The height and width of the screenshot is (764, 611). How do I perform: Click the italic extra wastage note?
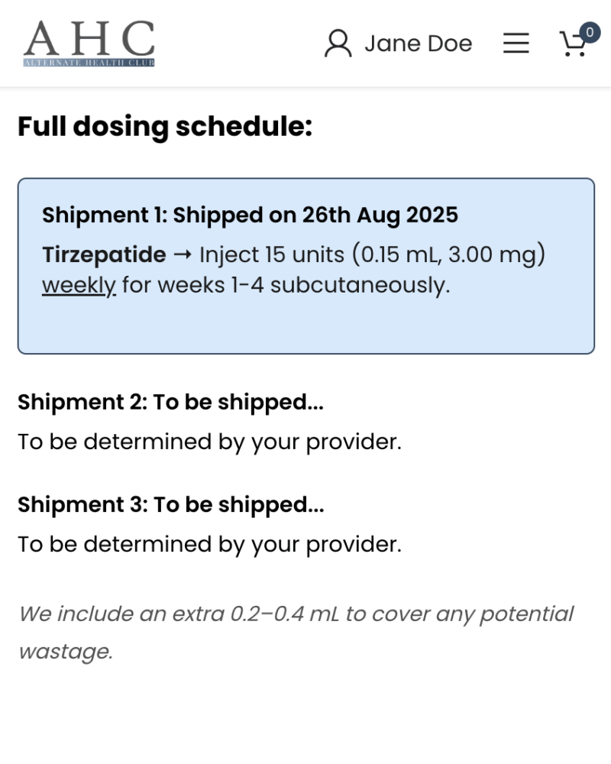(296, 633)
